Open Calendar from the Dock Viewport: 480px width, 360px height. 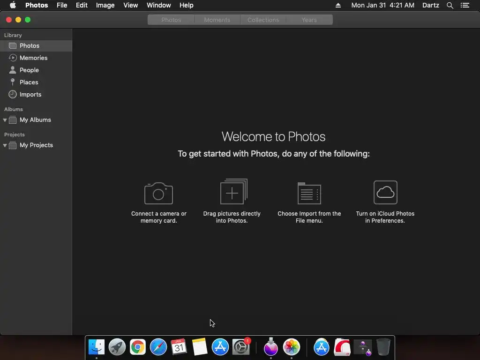(x=179, y=347)
